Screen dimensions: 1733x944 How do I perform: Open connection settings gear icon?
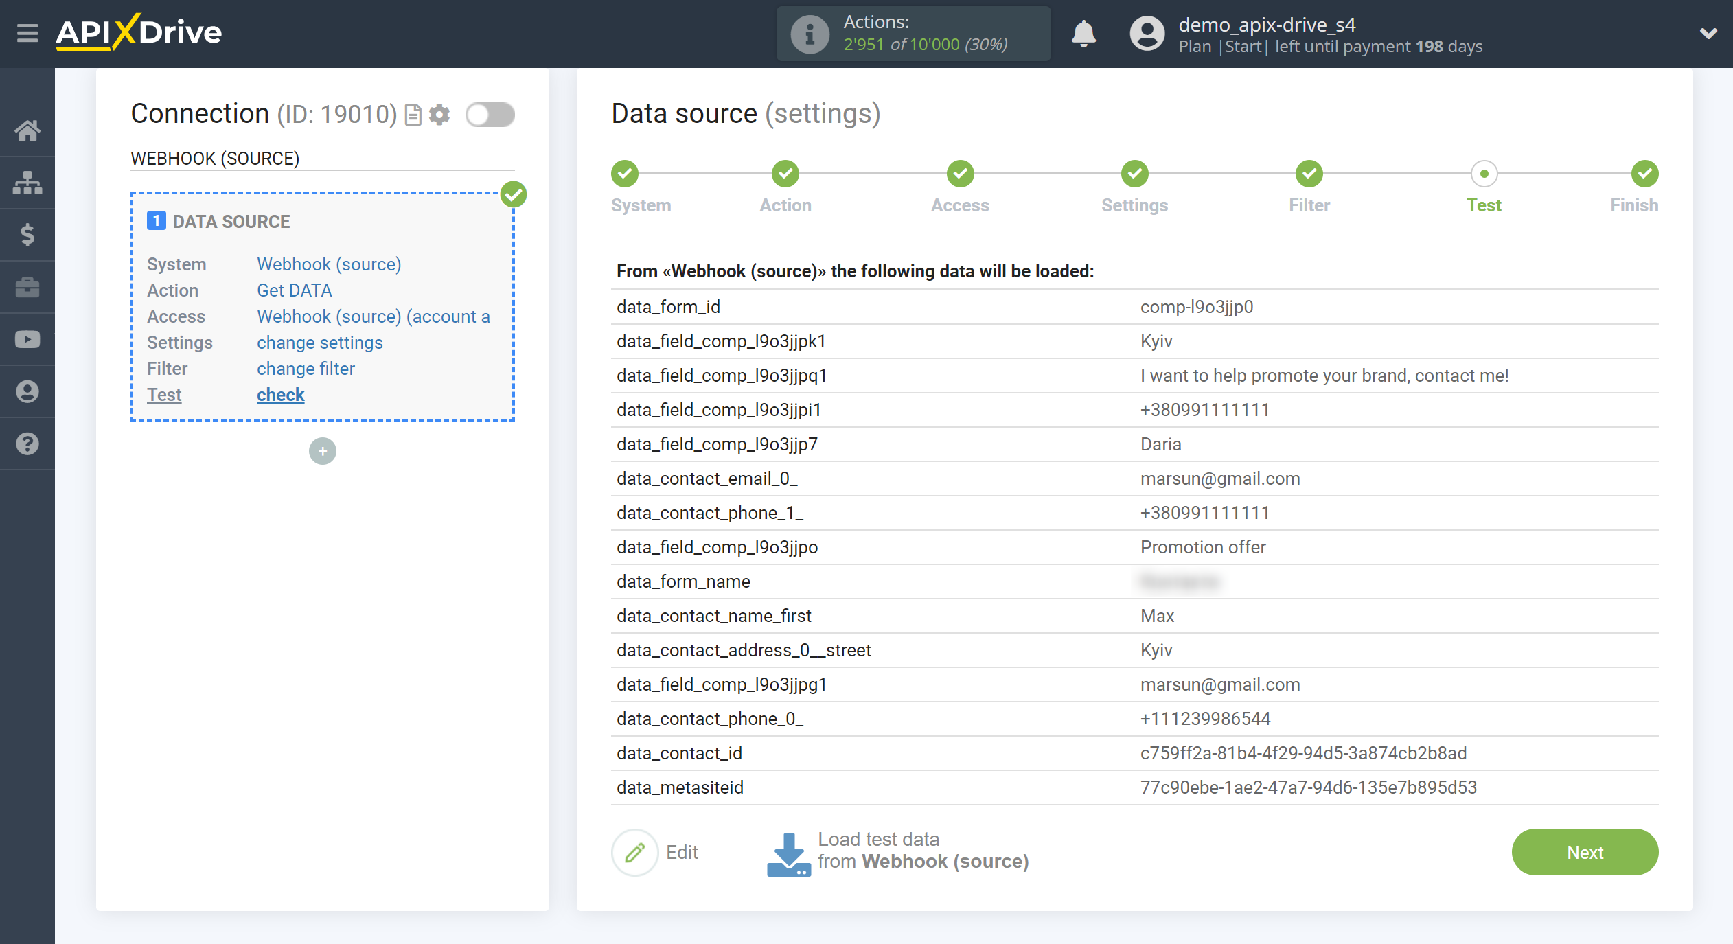point(439,115)
